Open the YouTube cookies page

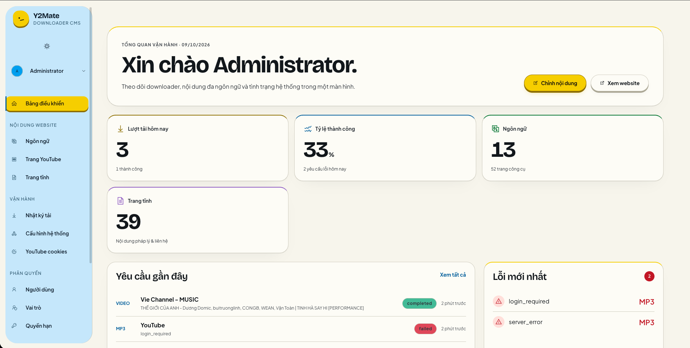[x=47, y=252]
